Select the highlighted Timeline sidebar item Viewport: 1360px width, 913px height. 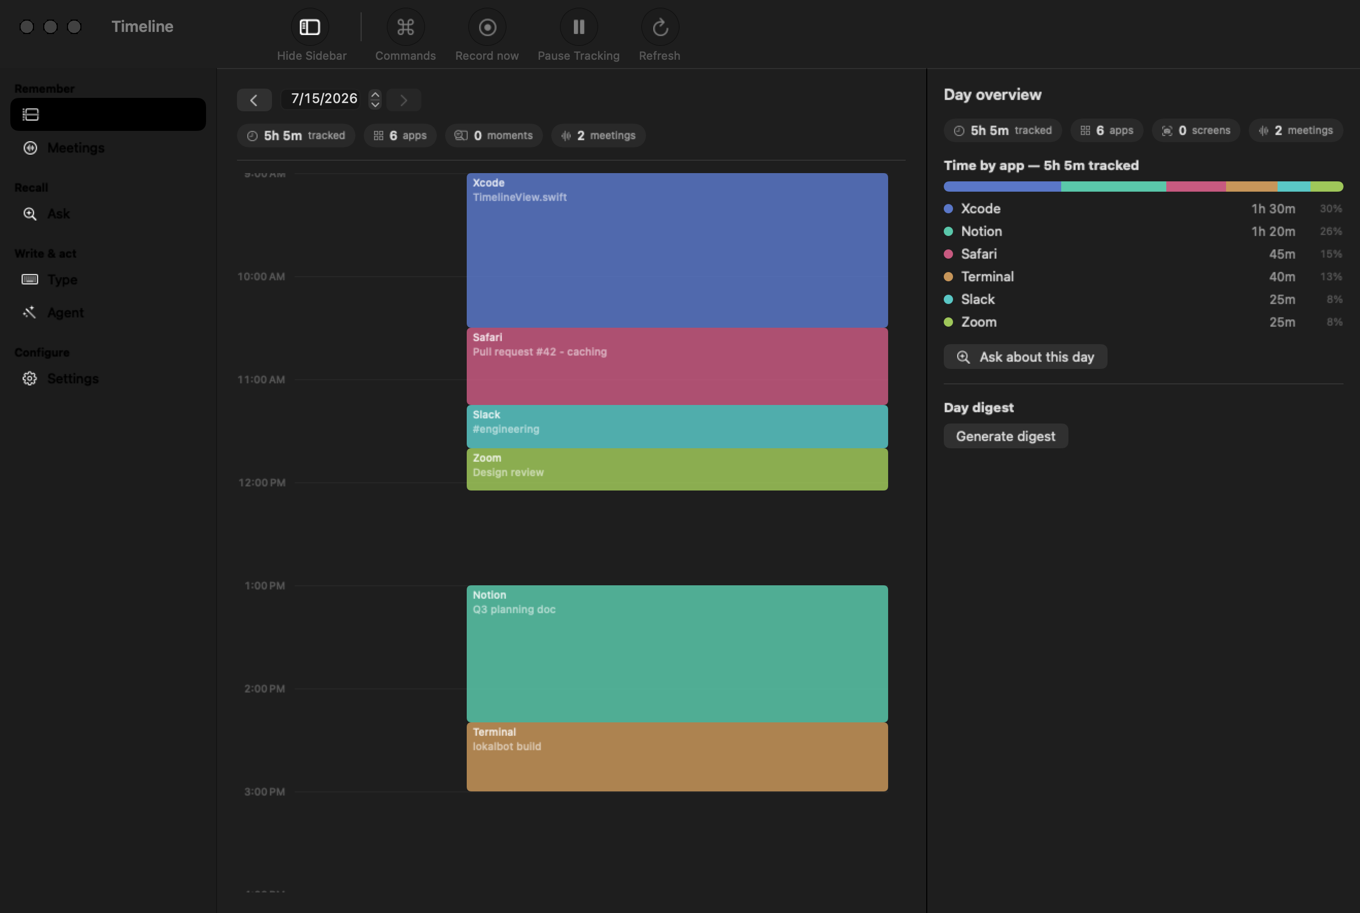coord(108,114)
